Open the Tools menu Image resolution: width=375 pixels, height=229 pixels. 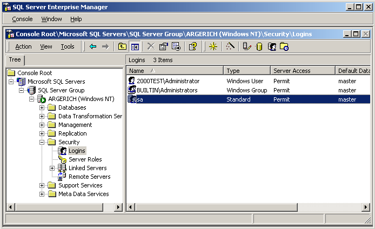tap(68, 46)
